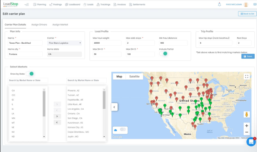257x152 pixels.
Task: Open the Planning menu
Action: point(40,5)
